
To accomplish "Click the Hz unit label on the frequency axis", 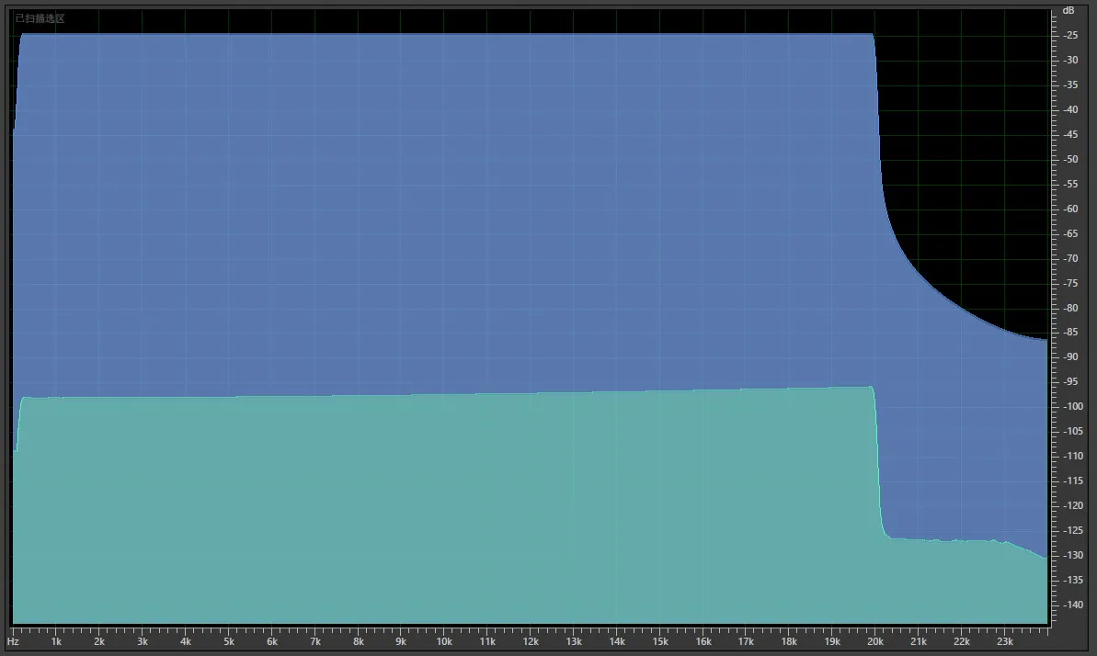I will [13, 641].
